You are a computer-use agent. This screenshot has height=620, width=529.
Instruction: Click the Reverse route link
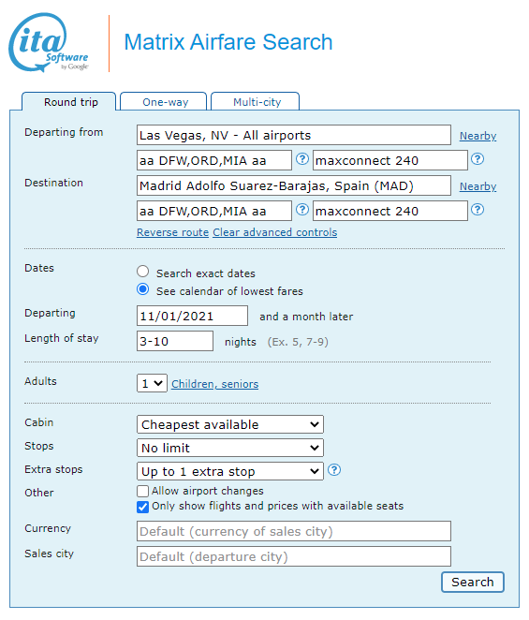pos(173,232)
